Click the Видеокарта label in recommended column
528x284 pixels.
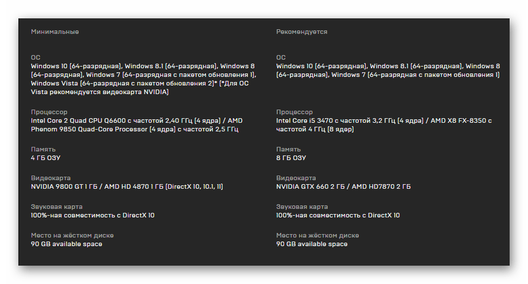click(x=296, y=178)
